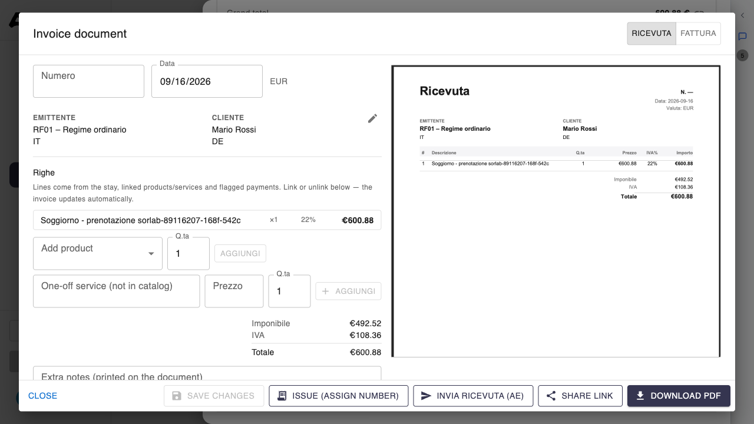Click the Aggiungi button next to Add product
This screenshot has height=424, width=754.
tap(240, 253)
